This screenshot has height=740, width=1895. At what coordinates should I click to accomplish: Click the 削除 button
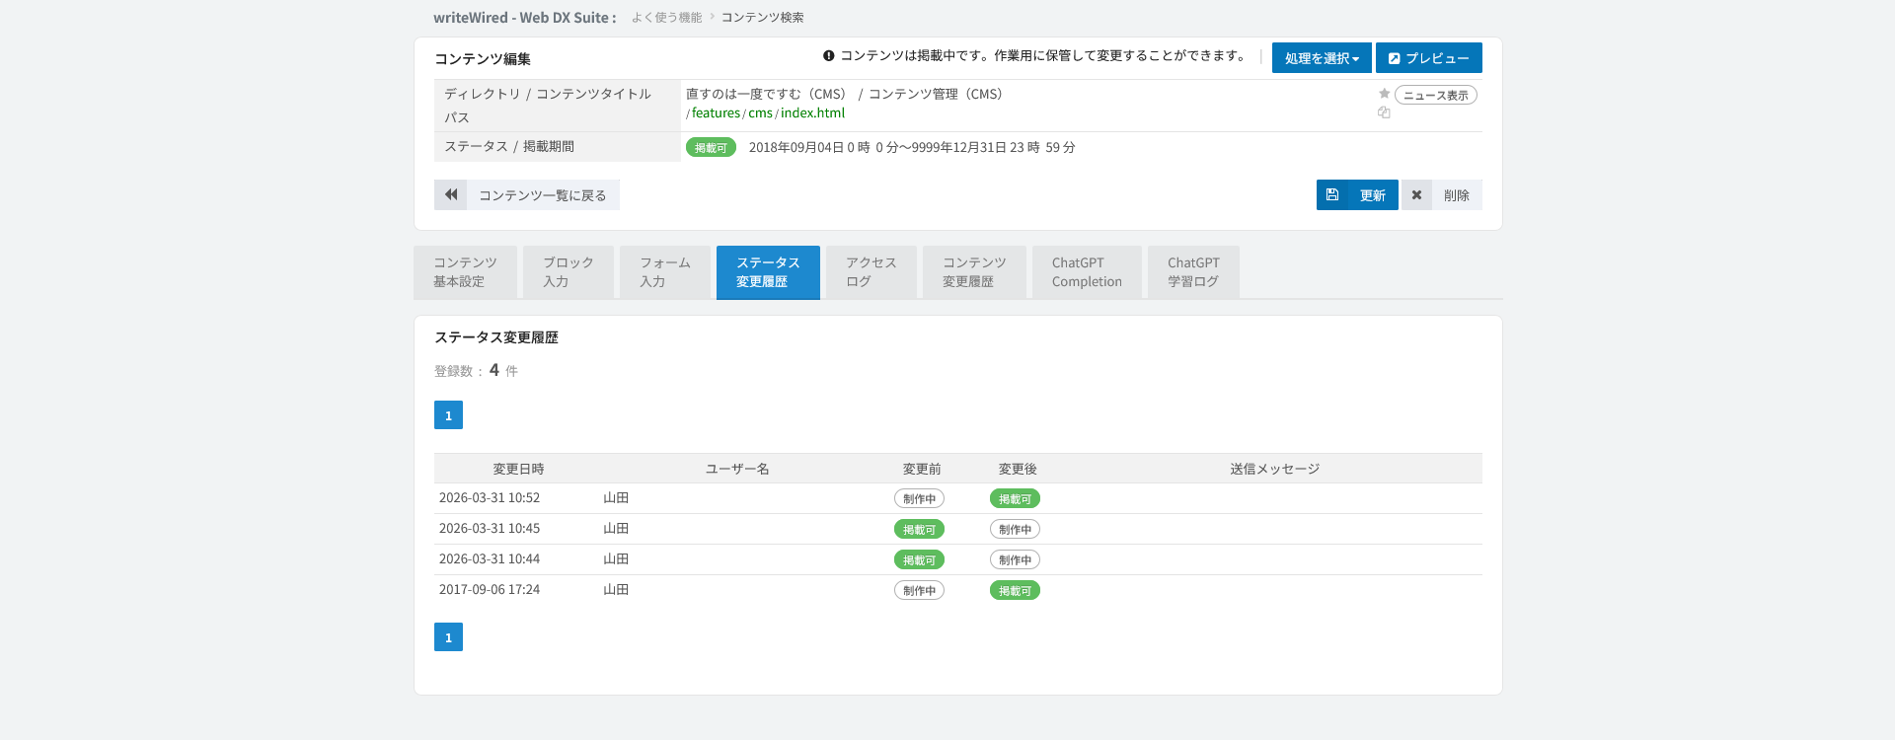1442,194
